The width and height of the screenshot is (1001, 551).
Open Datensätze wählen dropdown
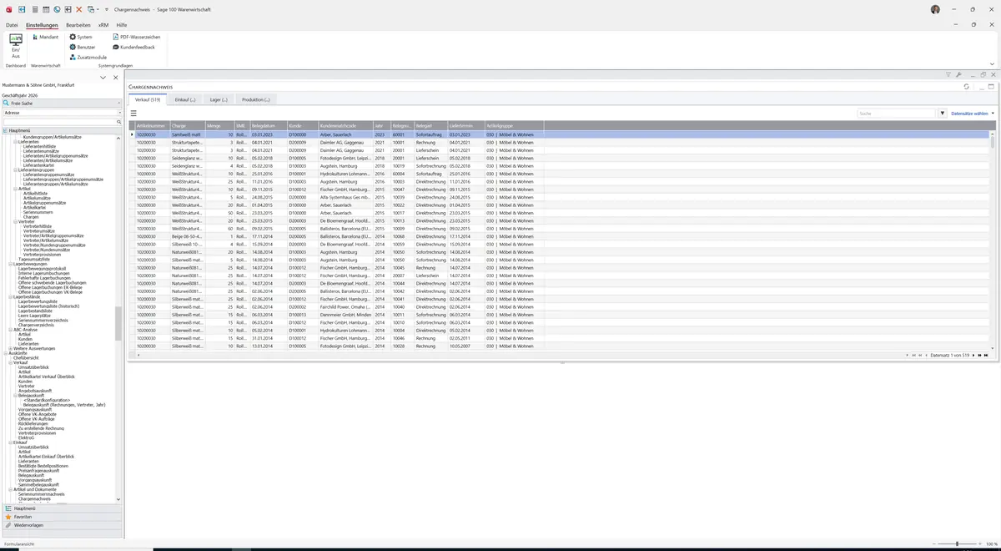[973, 114]
